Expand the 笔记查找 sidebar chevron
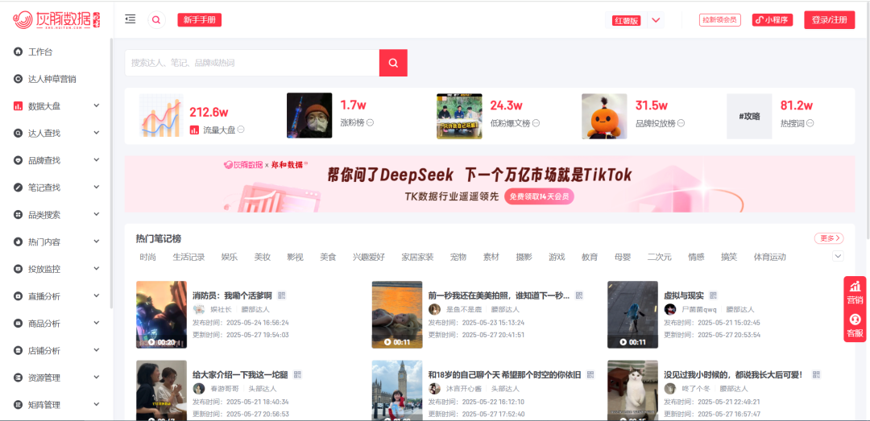Screen dimensions: 870x421 click(x=97, y=187)
